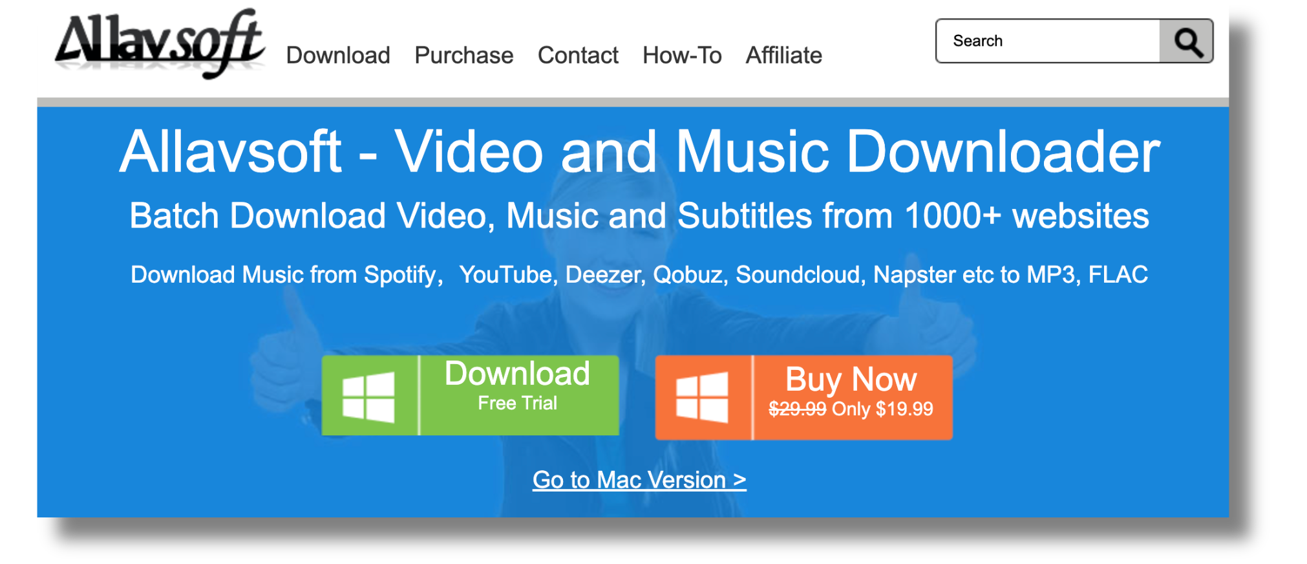Go to the Contact page
The width and height of the screenshot is (1307, 564).
pos(578,56)
